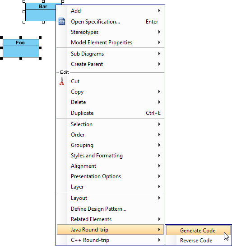Click the Cut scissors icon
This screenshot has height=246, width=232.
(62, 81)
